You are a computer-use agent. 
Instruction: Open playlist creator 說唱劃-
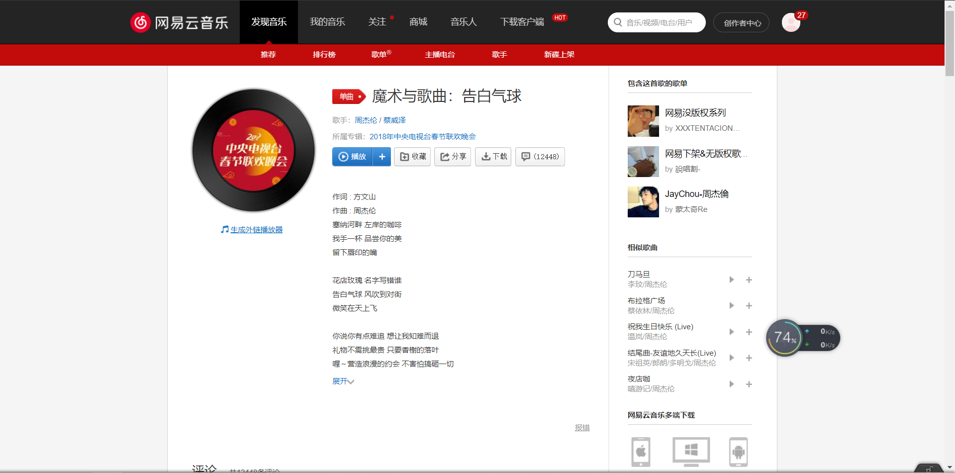tap(687, 169)
